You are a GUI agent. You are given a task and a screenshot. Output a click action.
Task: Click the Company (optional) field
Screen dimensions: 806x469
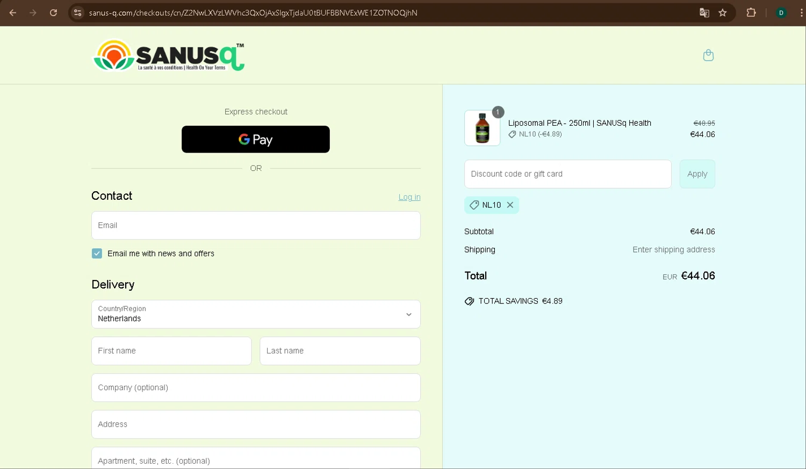pos(256,387)
